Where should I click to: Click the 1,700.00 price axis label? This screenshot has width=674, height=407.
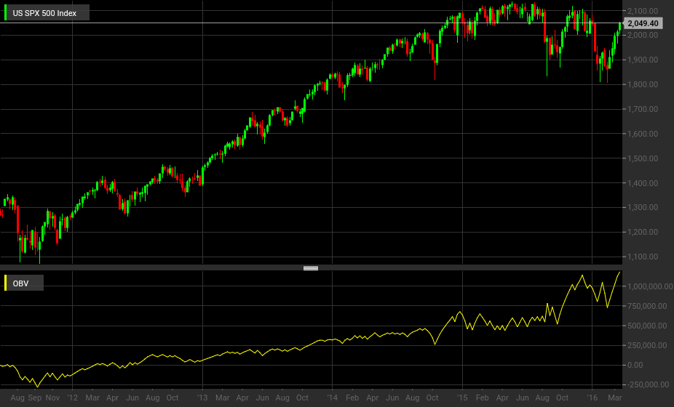click(643, 109)
